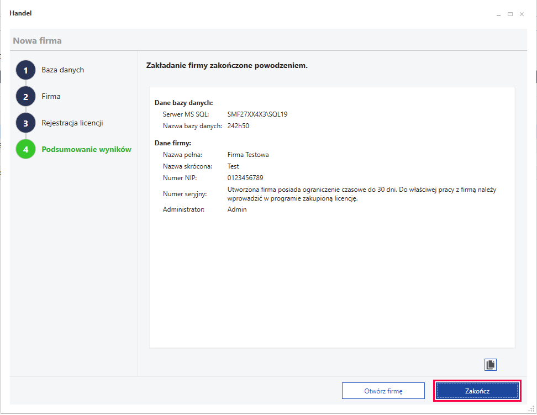Click the window resize grip corner
This screenshot has height=415, width=537.
pyautogui.click(x=531, y=409)
